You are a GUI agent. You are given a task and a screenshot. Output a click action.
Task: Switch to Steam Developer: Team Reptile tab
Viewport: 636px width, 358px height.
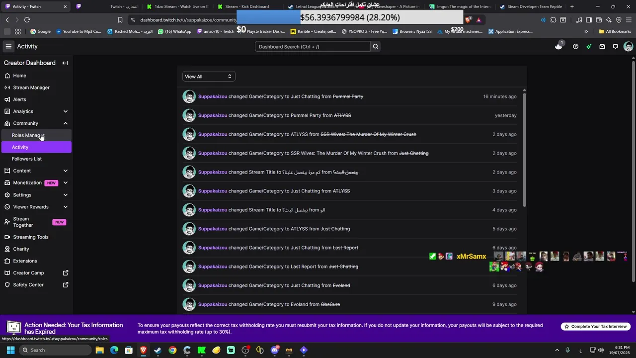531,6
